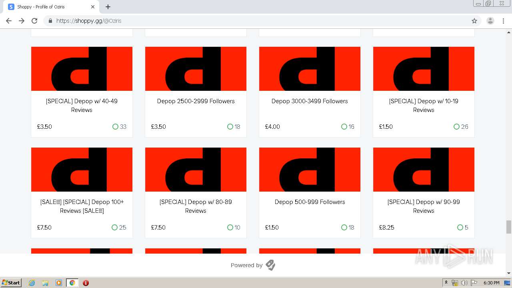
Task: Open the Depop 90-99 Reviews product image
Action: (x=424, y=170)
